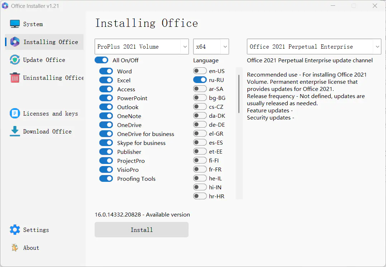
Task: Toggle Access component off
Action: pyautogui.click(x=106, y=89)
